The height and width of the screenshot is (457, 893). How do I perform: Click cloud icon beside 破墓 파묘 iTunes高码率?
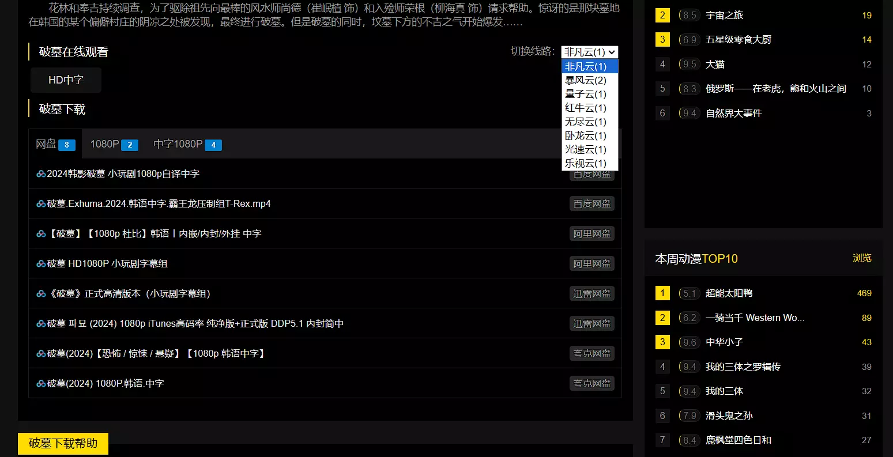coord(41,323)
